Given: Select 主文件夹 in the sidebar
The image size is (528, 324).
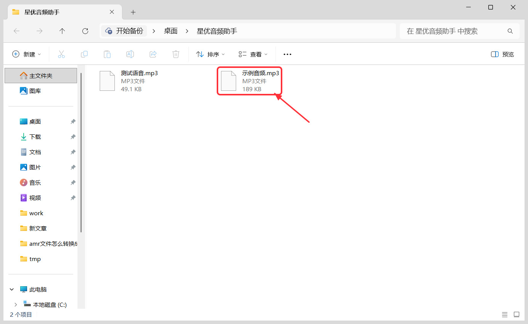Looking at the screenshot, I should tap(41, 76).
